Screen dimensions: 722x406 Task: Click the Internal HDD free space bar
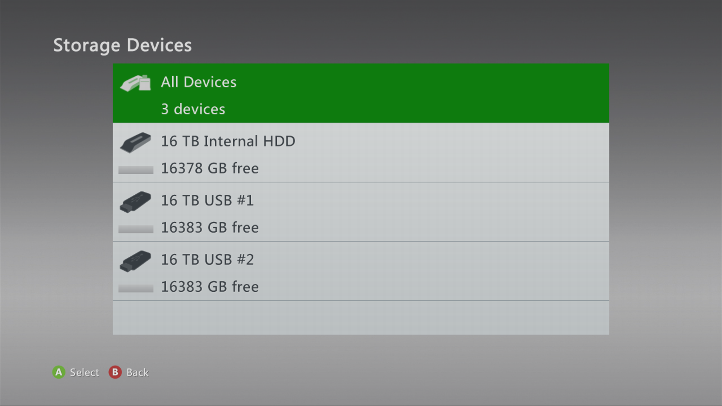pyautogui.click(x=136, y=170)
